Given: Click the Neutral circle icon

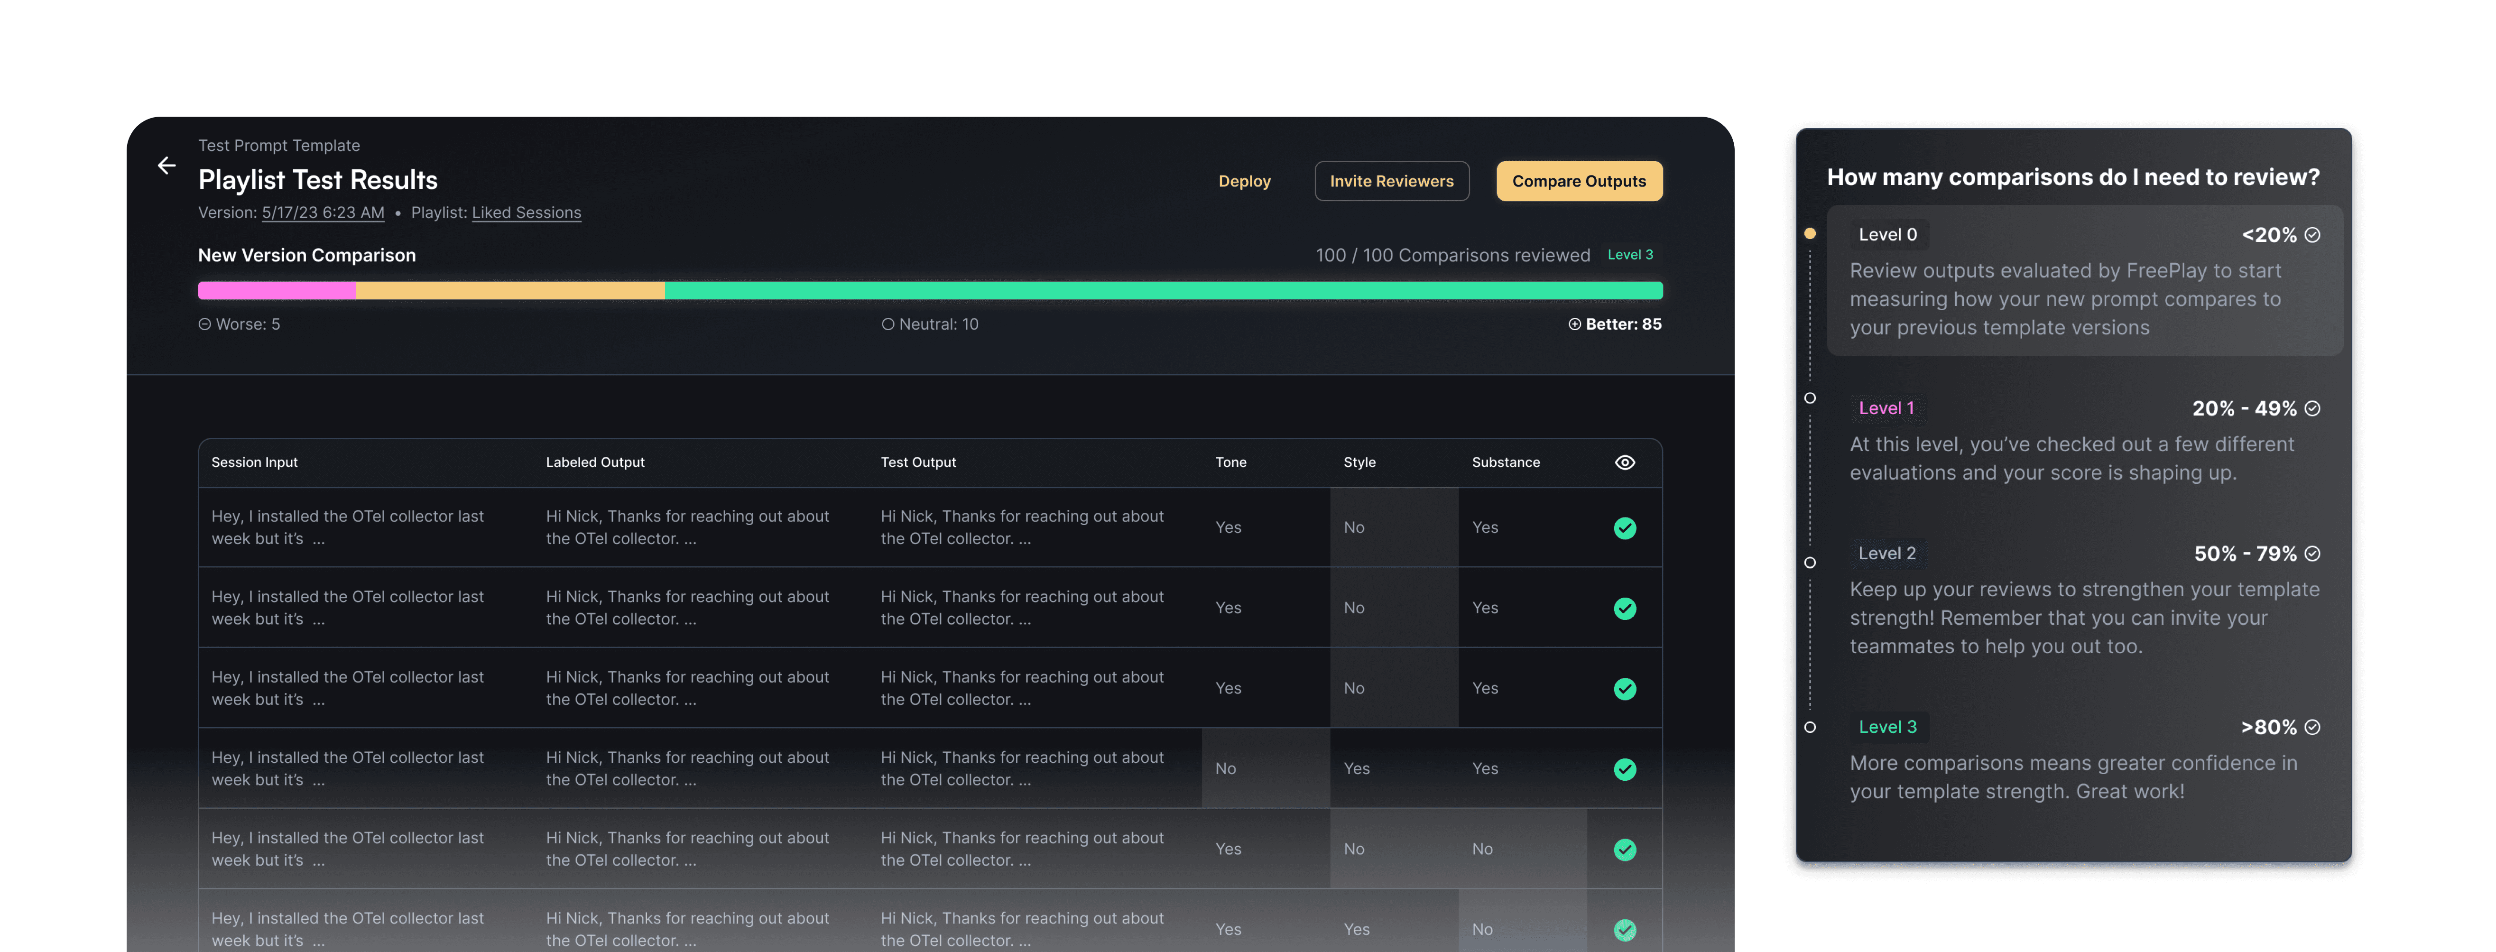Looking at the screenshot, I should pos(887,324).
